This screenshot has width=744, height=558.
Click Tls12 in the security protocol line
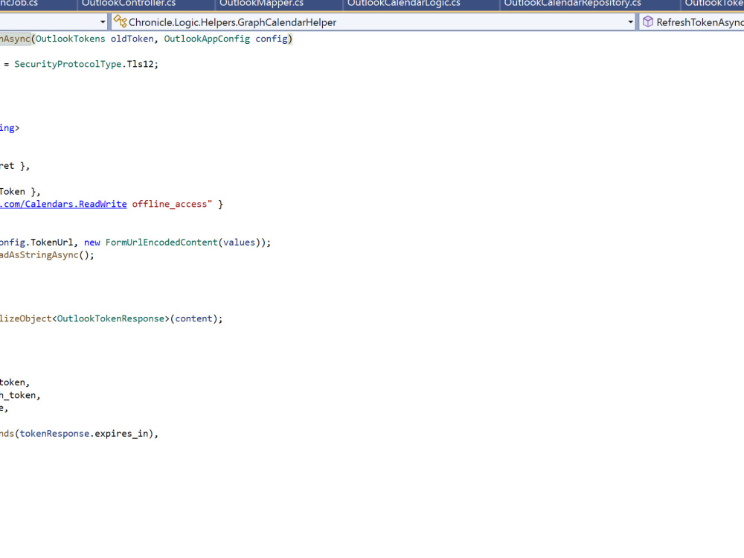(140, 64)
